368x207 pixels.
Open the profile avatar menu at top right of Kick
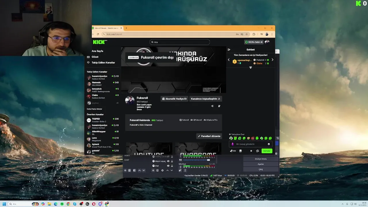click(267, 42)
